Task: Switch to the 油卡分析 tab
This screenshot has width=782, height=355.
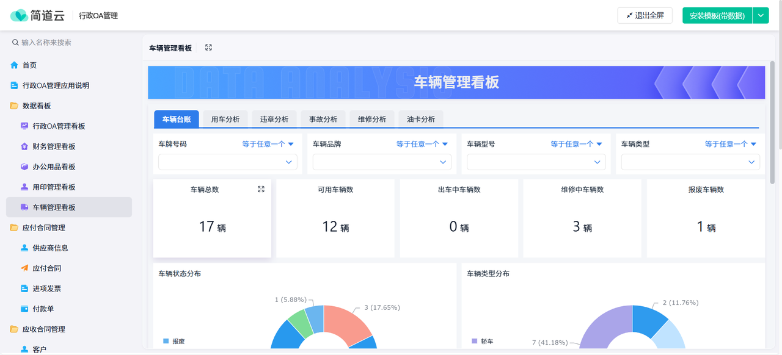Action: pyautogui.click(x=421, y=119)
